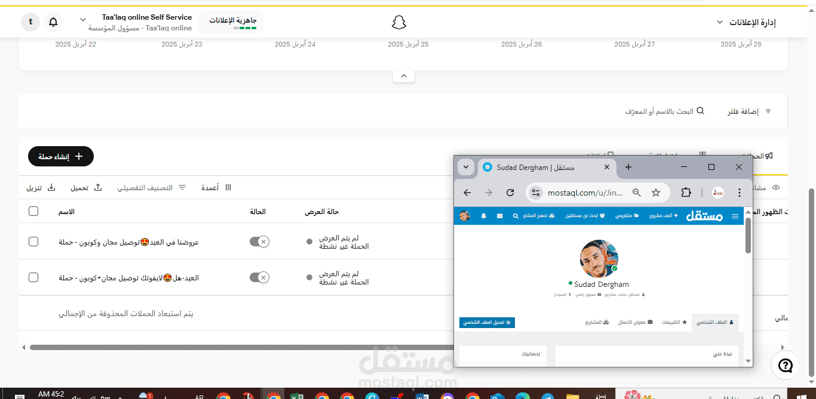Click the Mostaql header search icon
The height and width of the screenshot is (399, 816).
(x=516, y=216)
